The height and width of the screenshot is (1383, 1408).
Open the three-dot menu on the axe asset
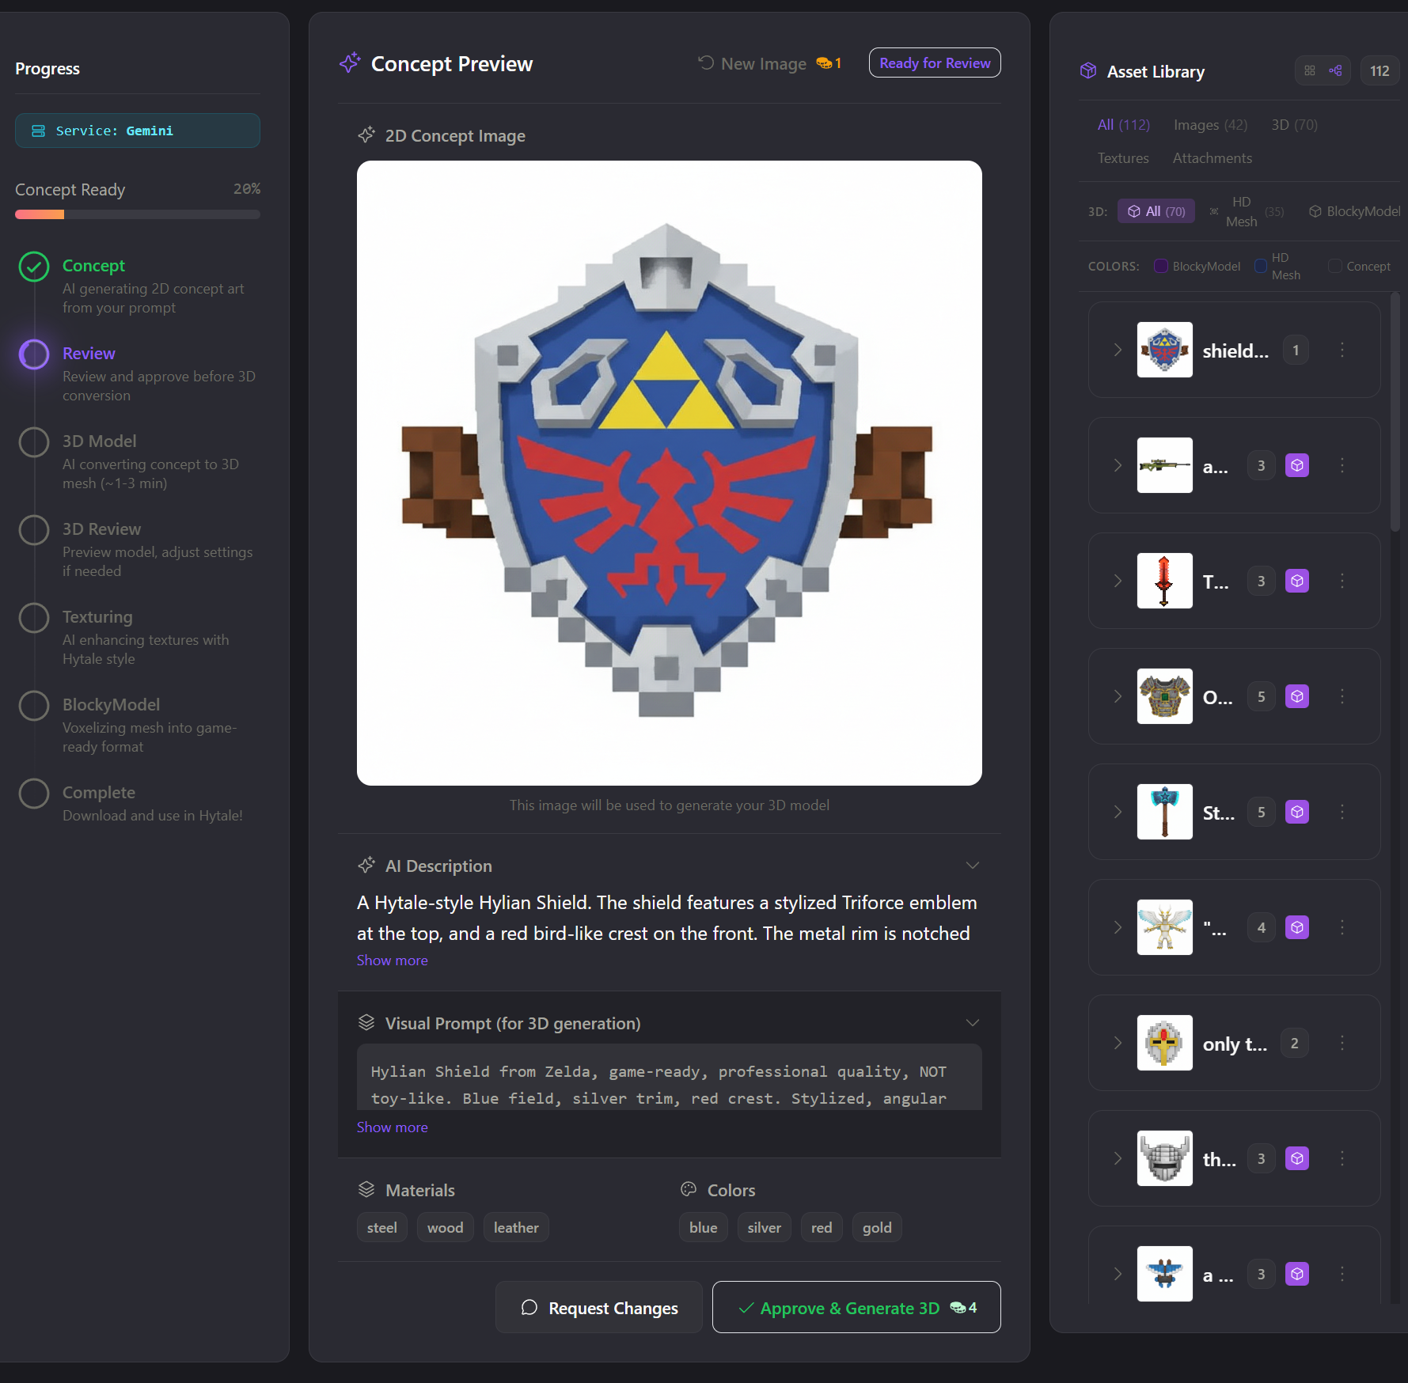point(1342,812)
